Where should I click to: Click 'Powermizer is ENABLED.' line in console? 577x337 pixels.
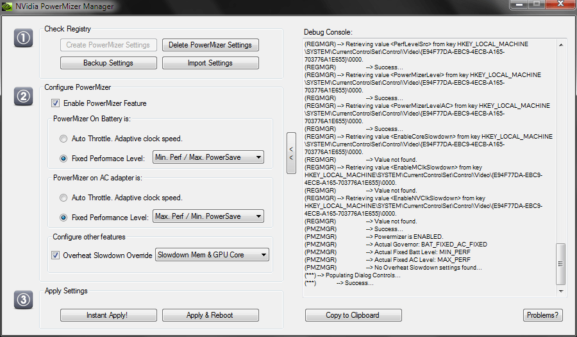coord(408,237)
